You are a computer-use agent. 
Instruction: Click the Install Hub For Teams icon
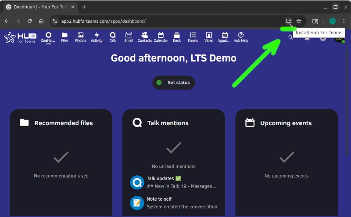click(x=289, y=21)
